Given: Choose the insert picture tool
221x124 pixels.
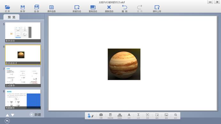Looking at the screenshot, I should [x=166, y=116].
